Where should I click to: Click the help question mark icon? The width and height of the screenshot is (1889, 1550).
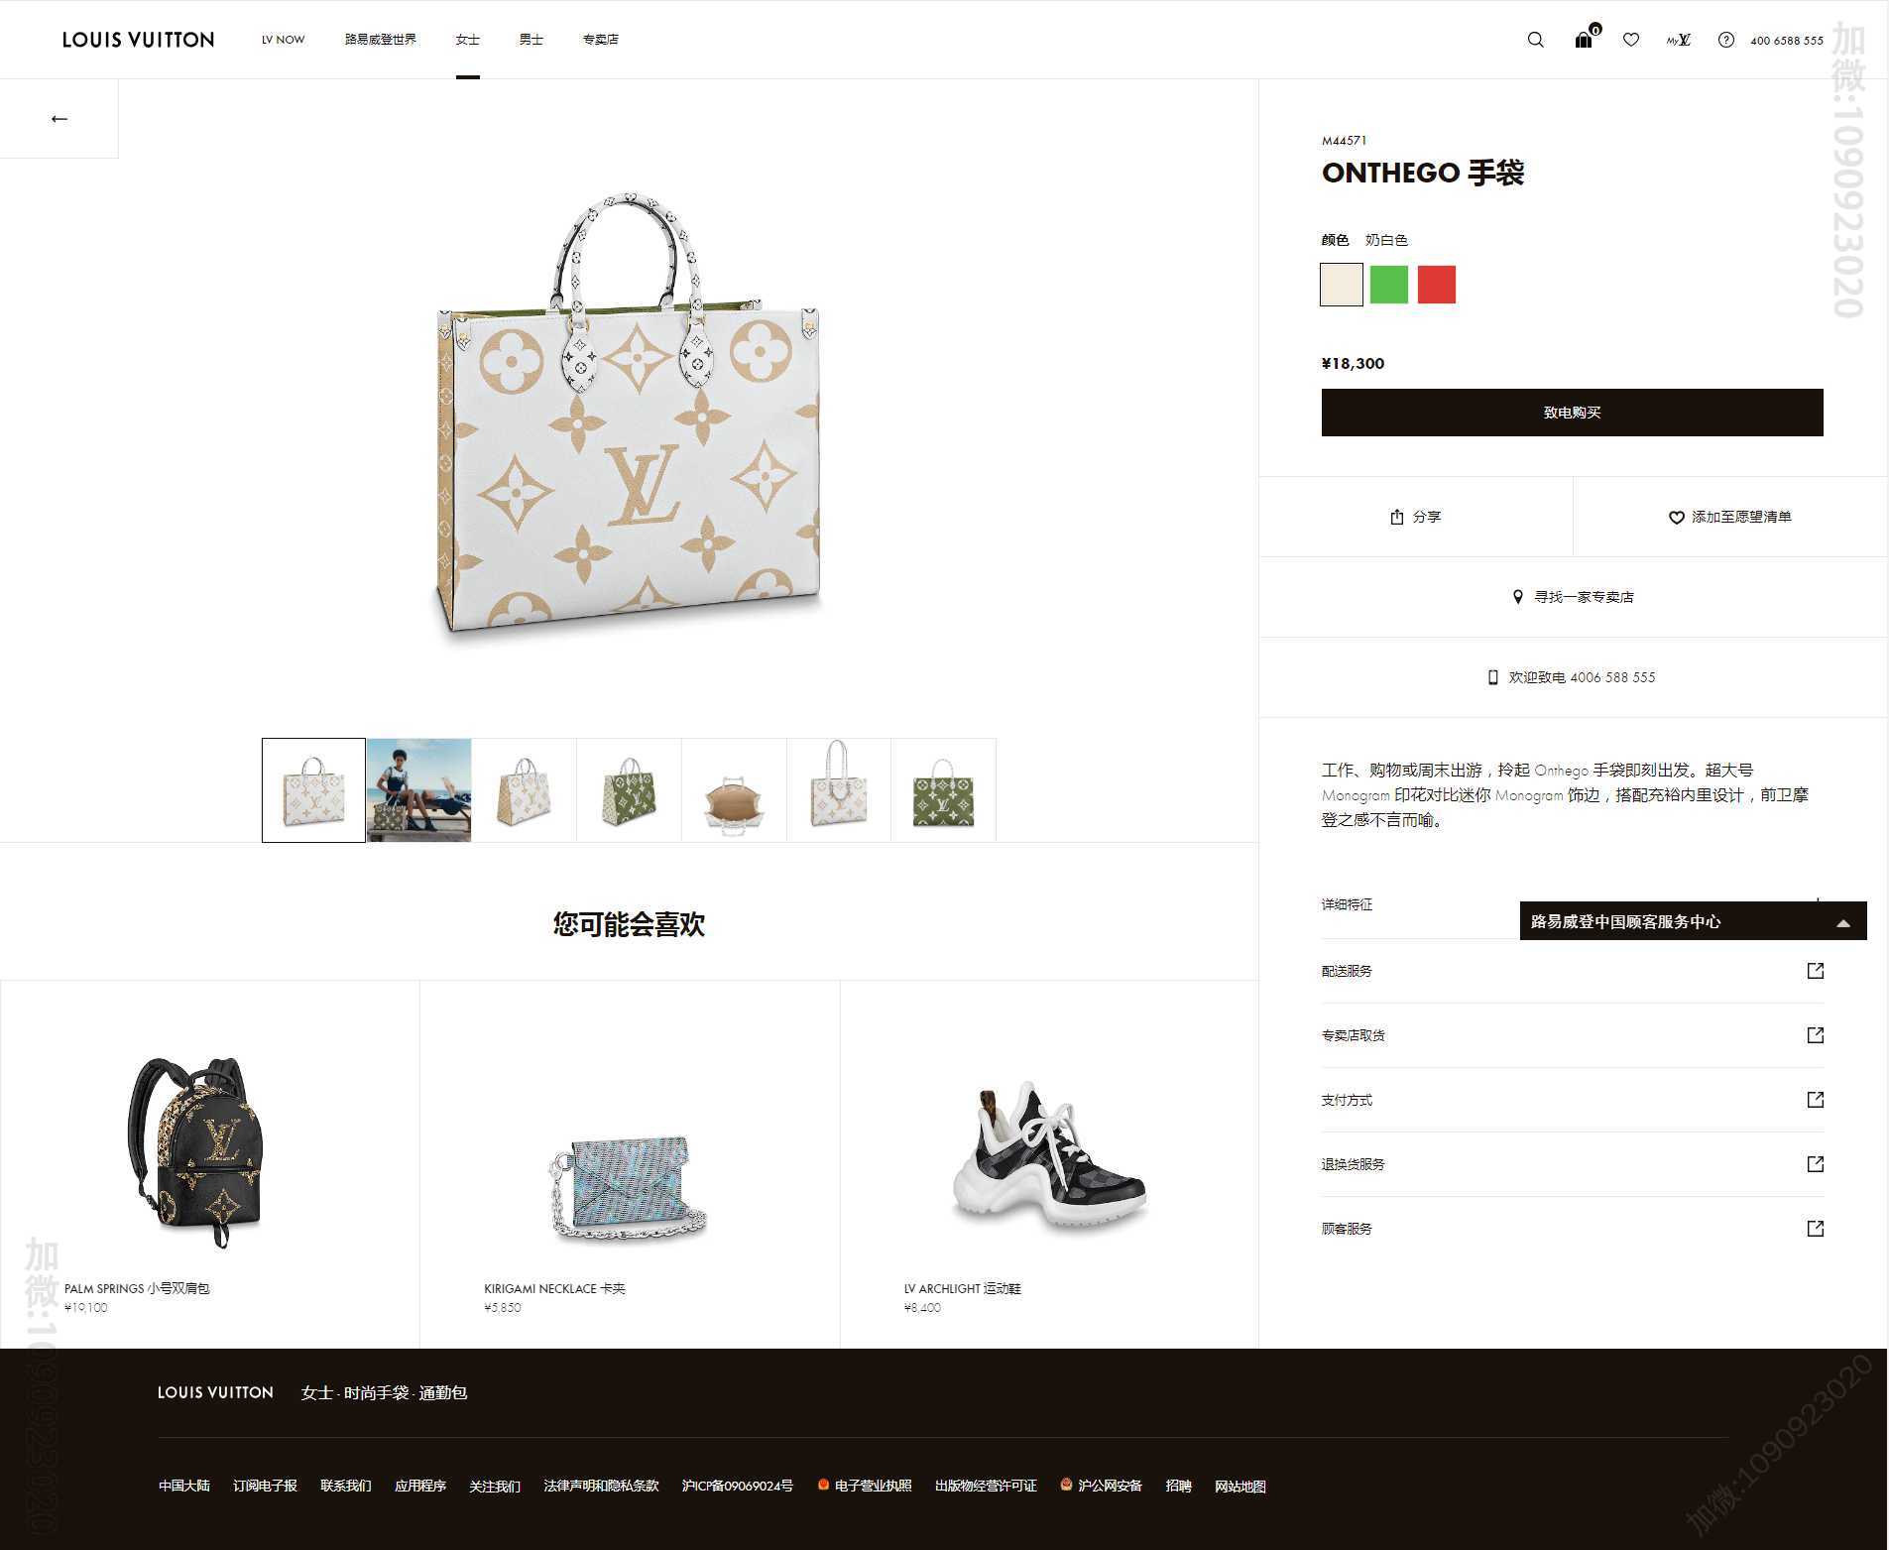1725,40
